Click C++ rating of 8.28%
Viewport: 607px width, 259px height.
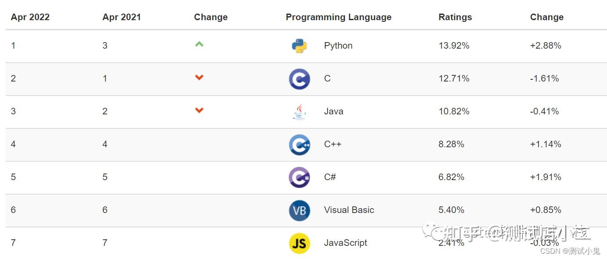pos(451,144)
